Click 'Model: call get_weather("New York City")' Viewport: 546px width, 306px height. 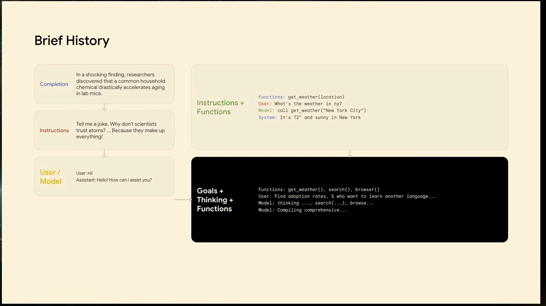click(x=312, y=111)
